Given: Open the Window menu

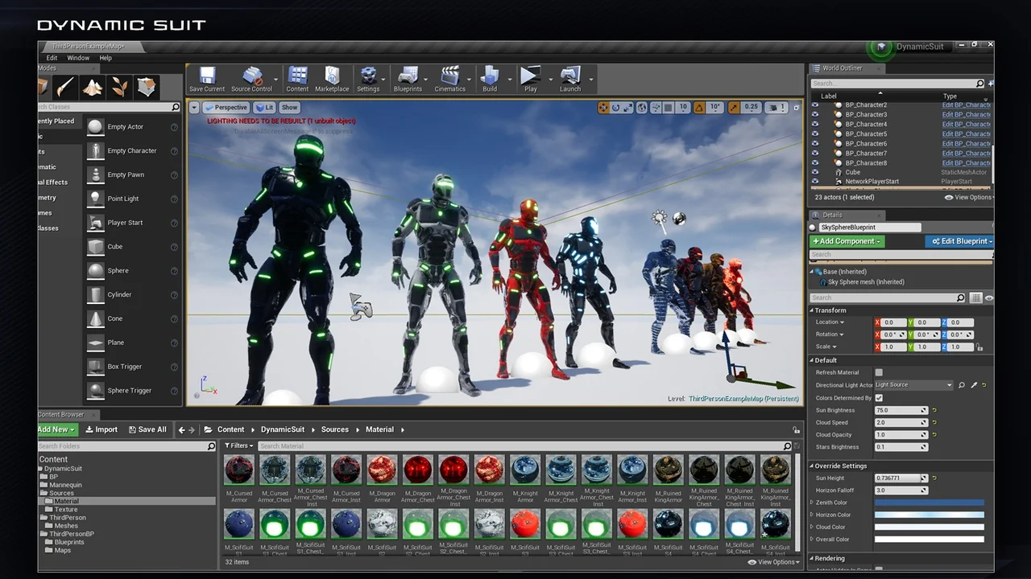Looking at the screenshot, I should (78, 57).
